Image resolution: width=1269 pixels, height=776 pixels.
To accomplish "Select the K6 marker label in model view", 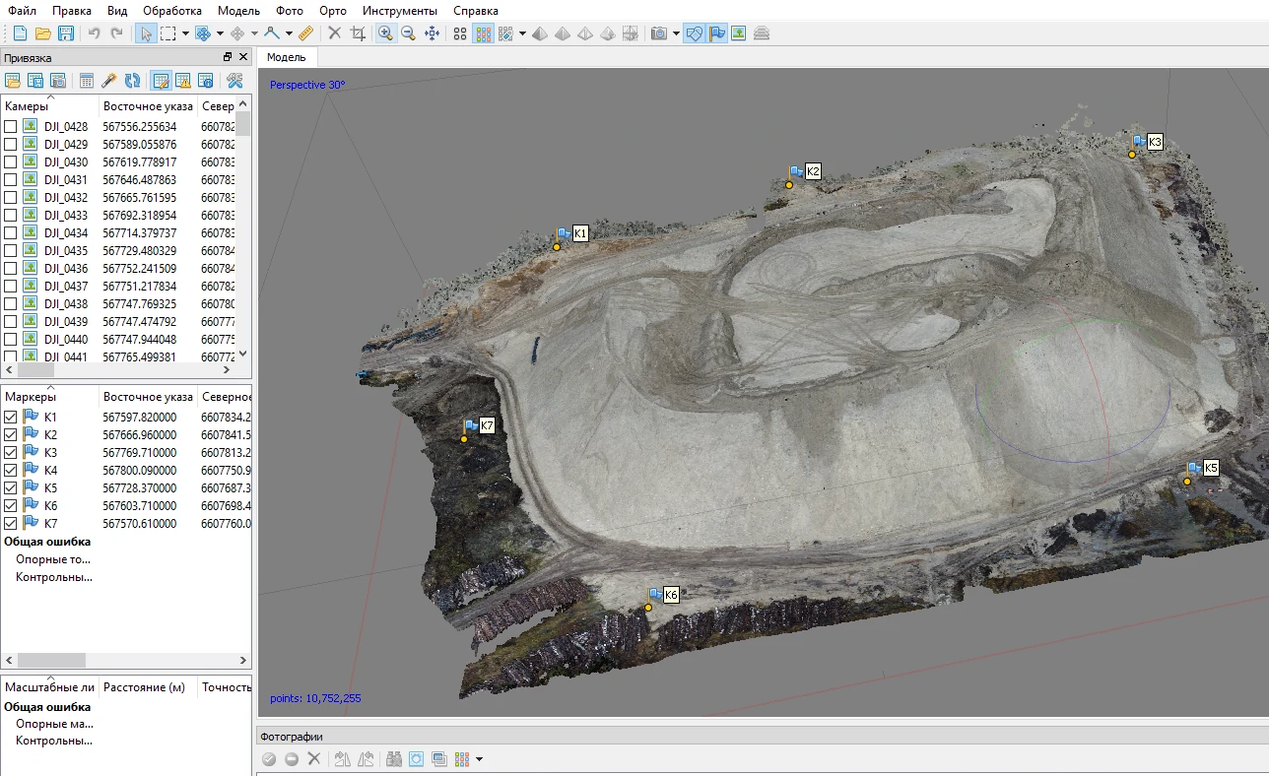I will click(x=671, y=595).
